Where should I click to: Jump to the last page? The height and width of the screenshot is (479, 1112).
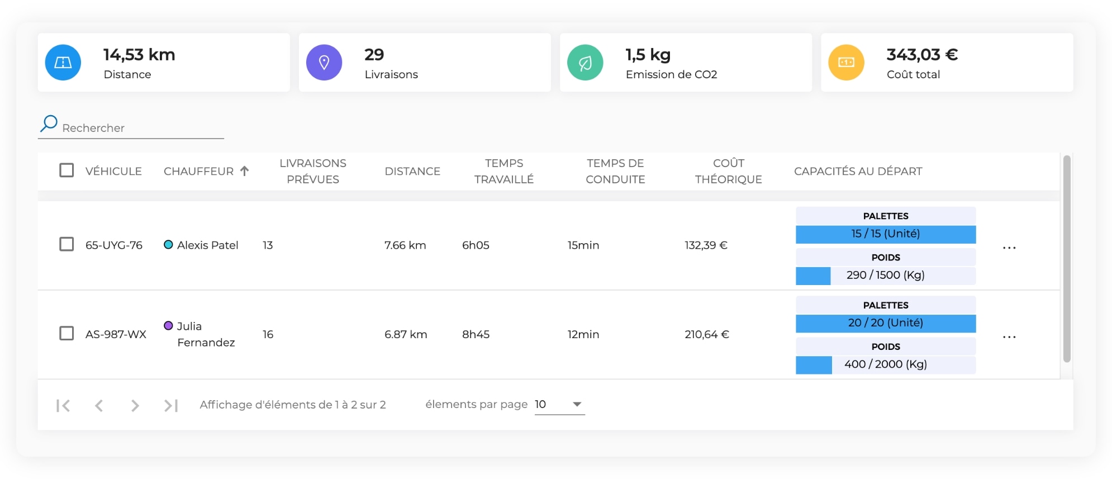click(171, 405)
